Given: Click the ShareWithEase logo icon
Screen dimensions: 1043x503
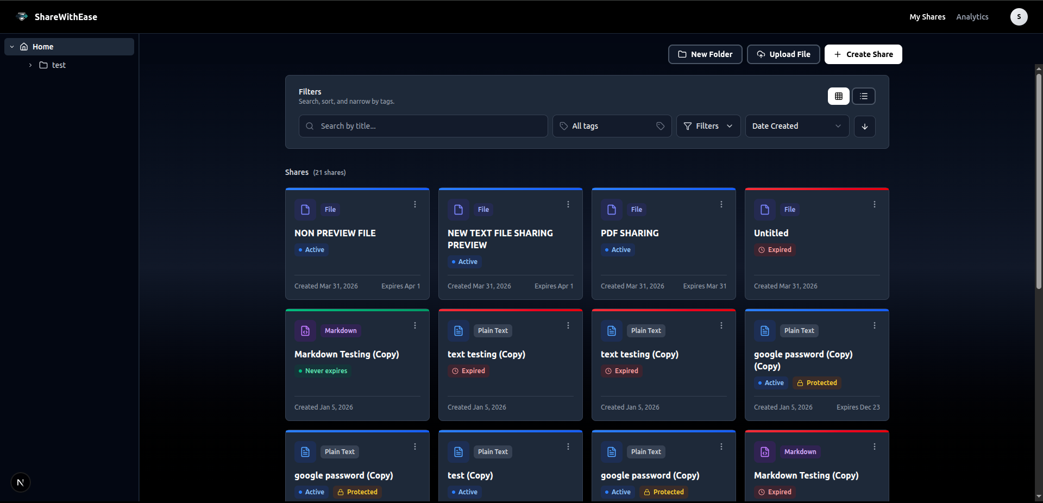Looking at the screenshot, I should [22, 17].
